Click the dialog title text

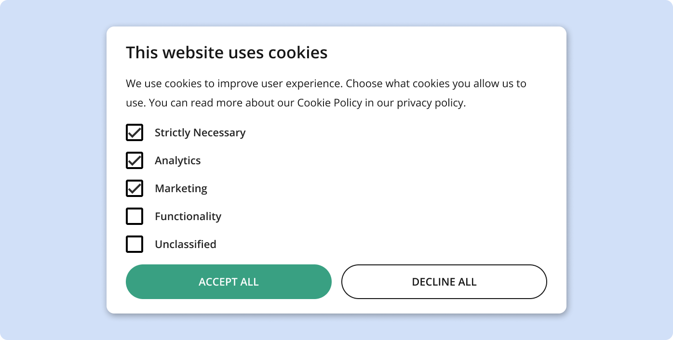[x=227, y=52]
